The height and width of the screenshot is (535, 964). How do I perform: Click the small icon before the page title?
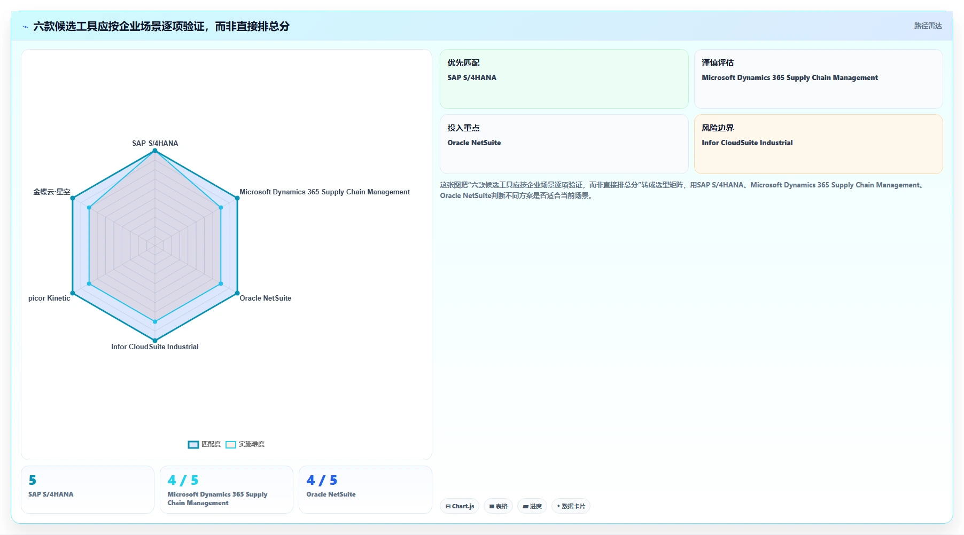coord(25,27)
